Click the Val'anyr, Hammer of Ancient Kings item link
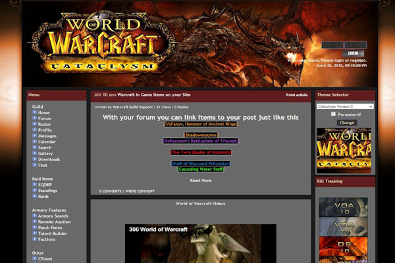 pos(201,124)
